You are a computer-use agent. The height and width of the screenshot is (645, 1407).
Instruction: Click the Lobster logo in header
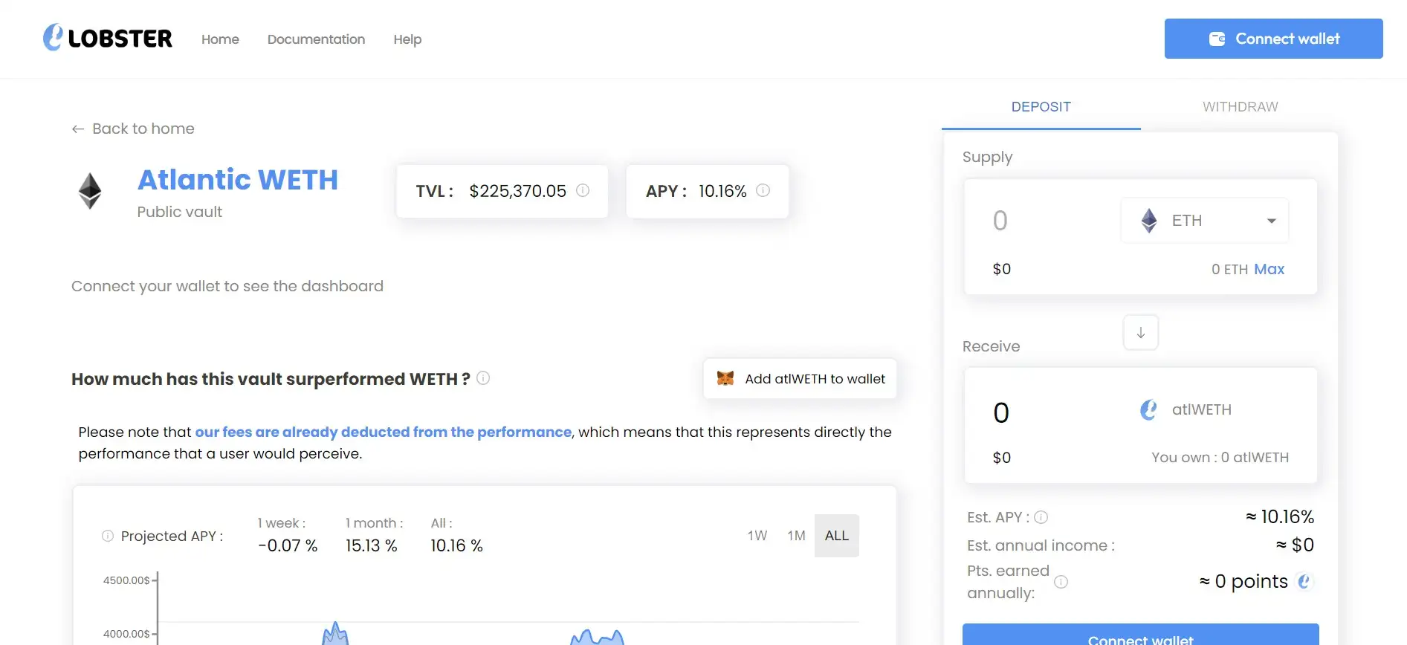point(108,38)
